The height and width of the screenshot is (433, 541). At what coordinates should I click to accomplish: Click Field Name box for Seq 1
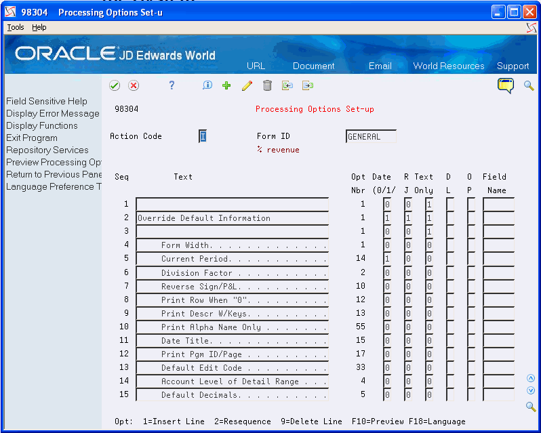[x=498, y=205]
